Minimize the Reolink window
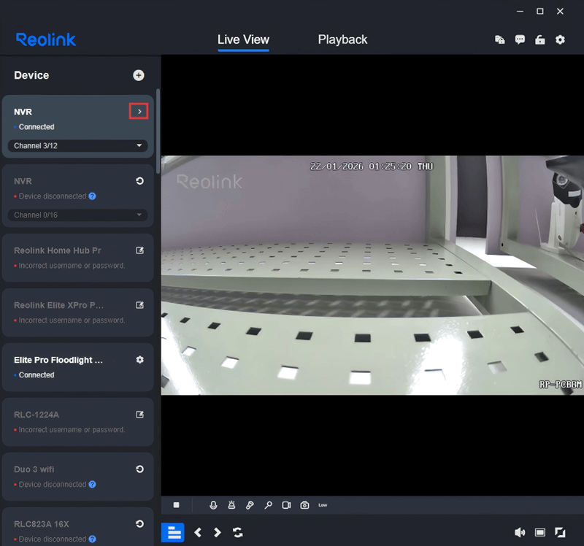Image resolution: width=584 pixels, height=546 pixels. coord(520,12)
